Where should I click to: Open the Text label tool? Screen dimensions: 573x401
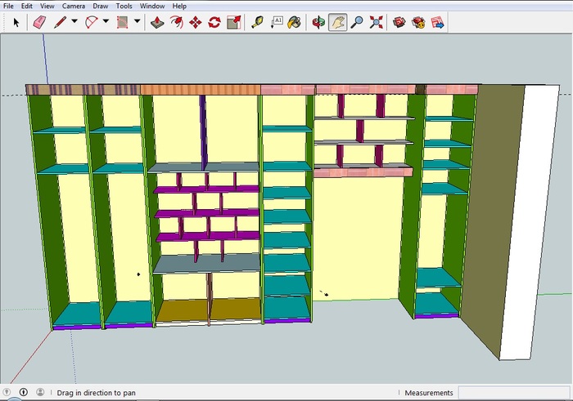[x=277, y=23]
